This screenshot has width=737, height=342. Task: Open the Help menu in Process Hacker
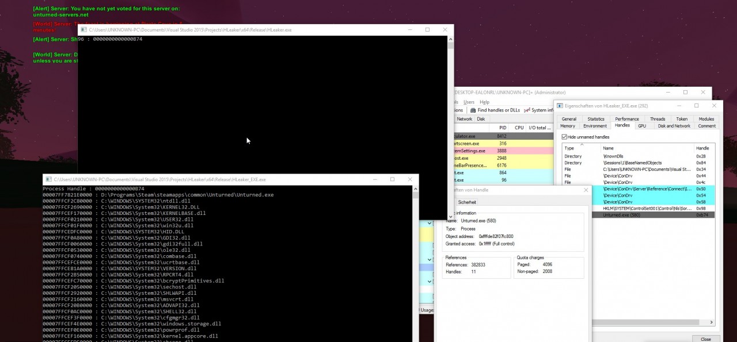click(x=484, y=102)
